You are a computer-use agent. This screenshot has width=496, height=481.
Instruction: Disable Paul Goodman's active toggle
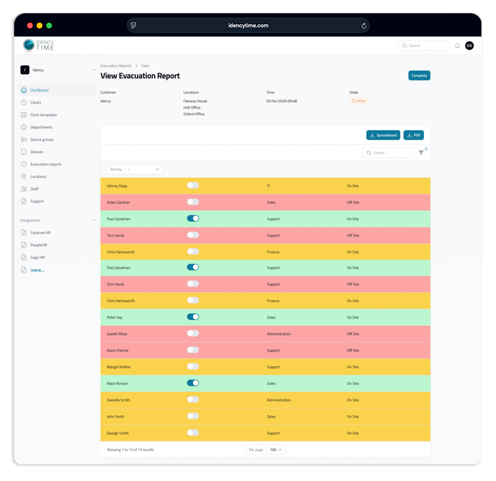pos(193,218)
